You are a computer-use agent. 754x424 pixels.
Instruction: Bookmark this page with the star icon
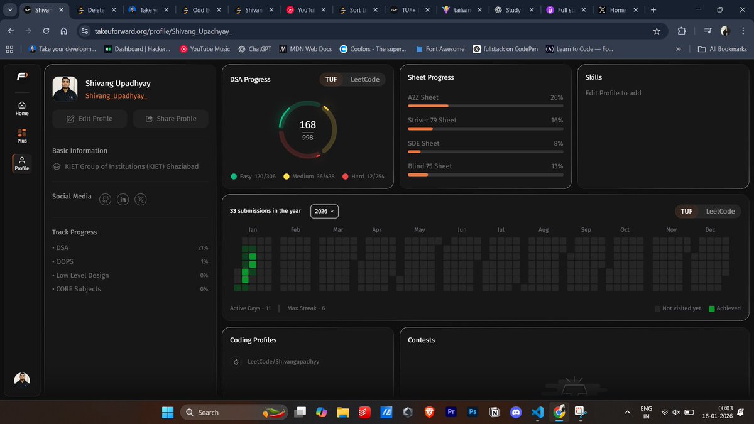click(x=657, y=31)
